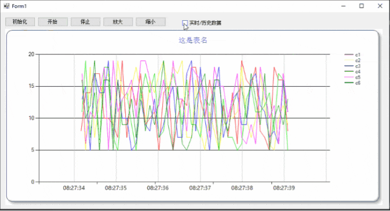Viewport: 390px width, 211px height.
Task: Select the c2 legend entry
Action: click(x=352, y=60)
